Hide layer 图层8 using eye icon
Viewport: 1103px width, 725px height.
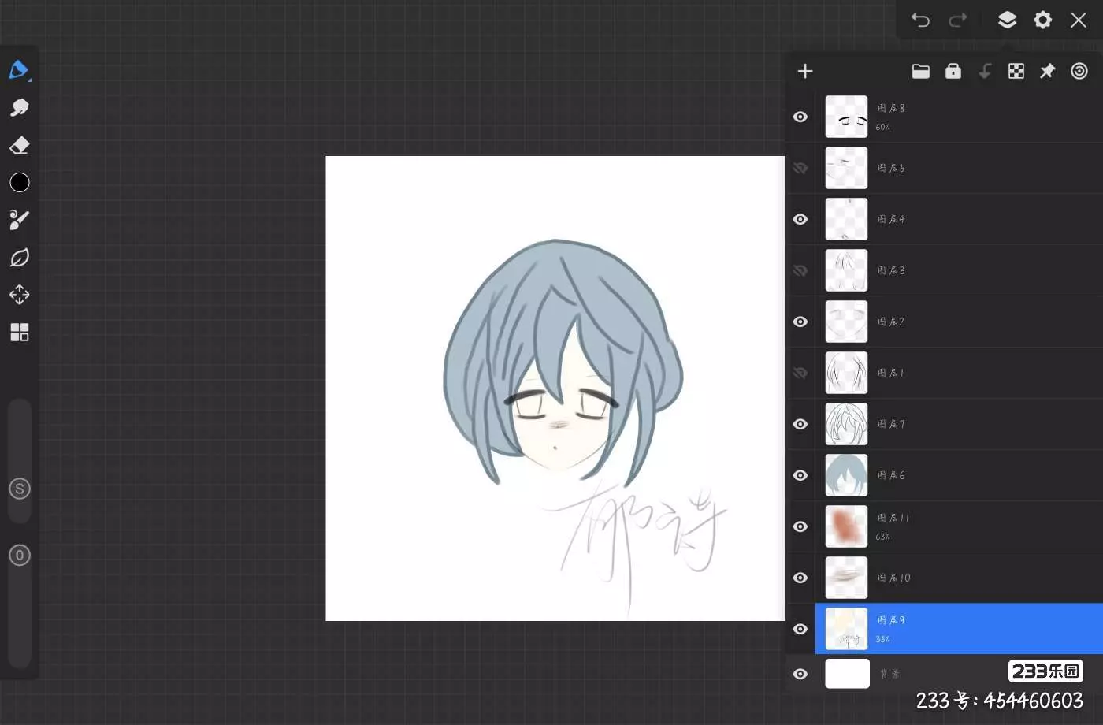800,117
